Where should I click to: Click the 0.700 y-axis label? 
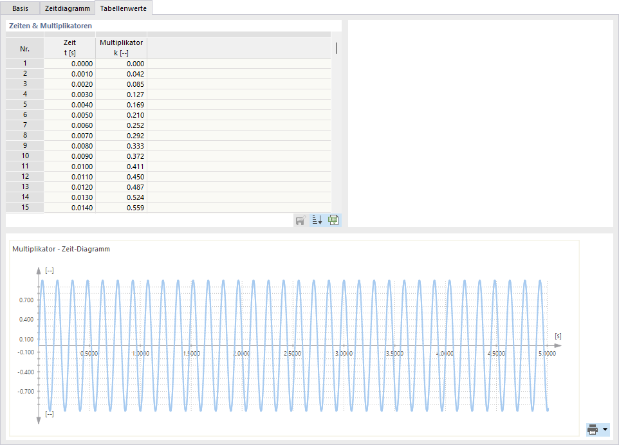[x=26, y=300]
